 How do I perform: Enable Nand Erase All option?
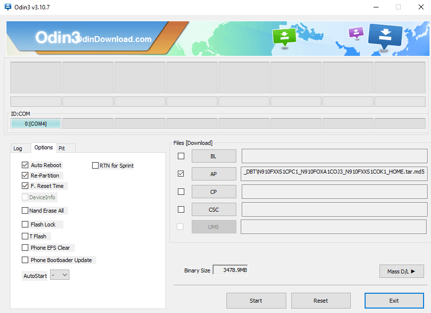point(25,211)
